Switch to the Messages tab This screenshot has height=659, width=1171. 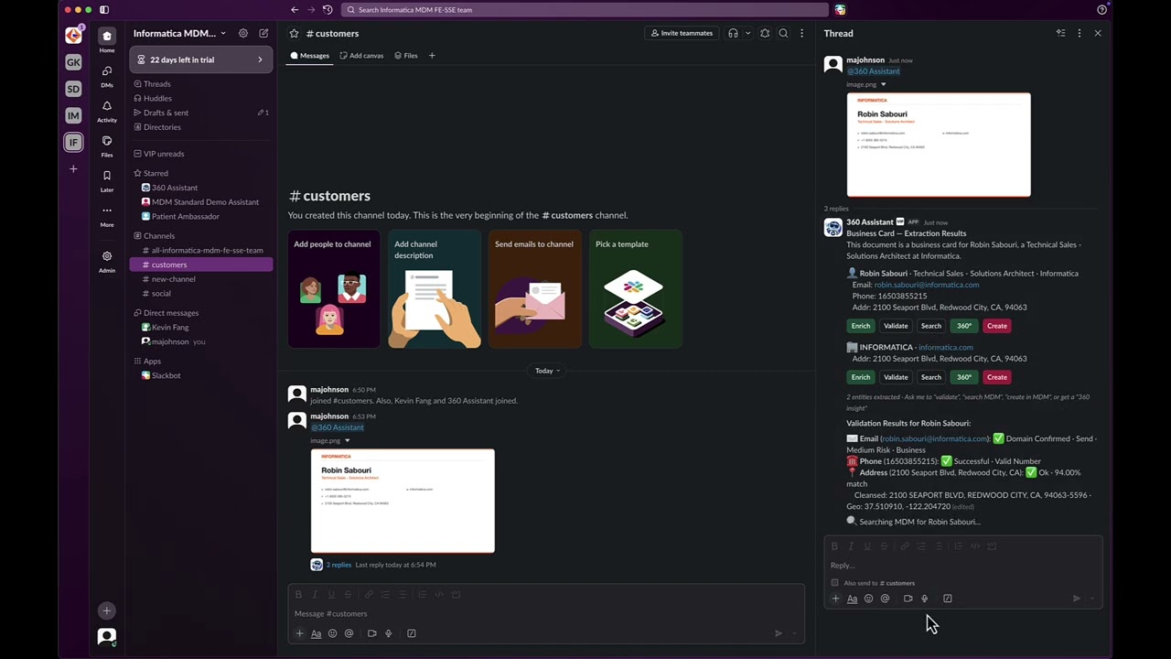click(310, 56)
